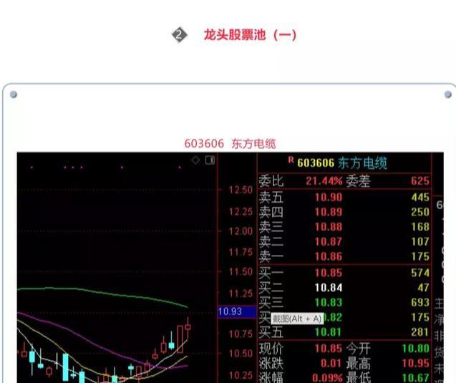
Task: Click the green moving average line
Action: [102, 293]
